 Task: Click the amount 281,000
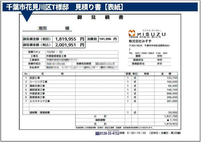click(172, 101)
